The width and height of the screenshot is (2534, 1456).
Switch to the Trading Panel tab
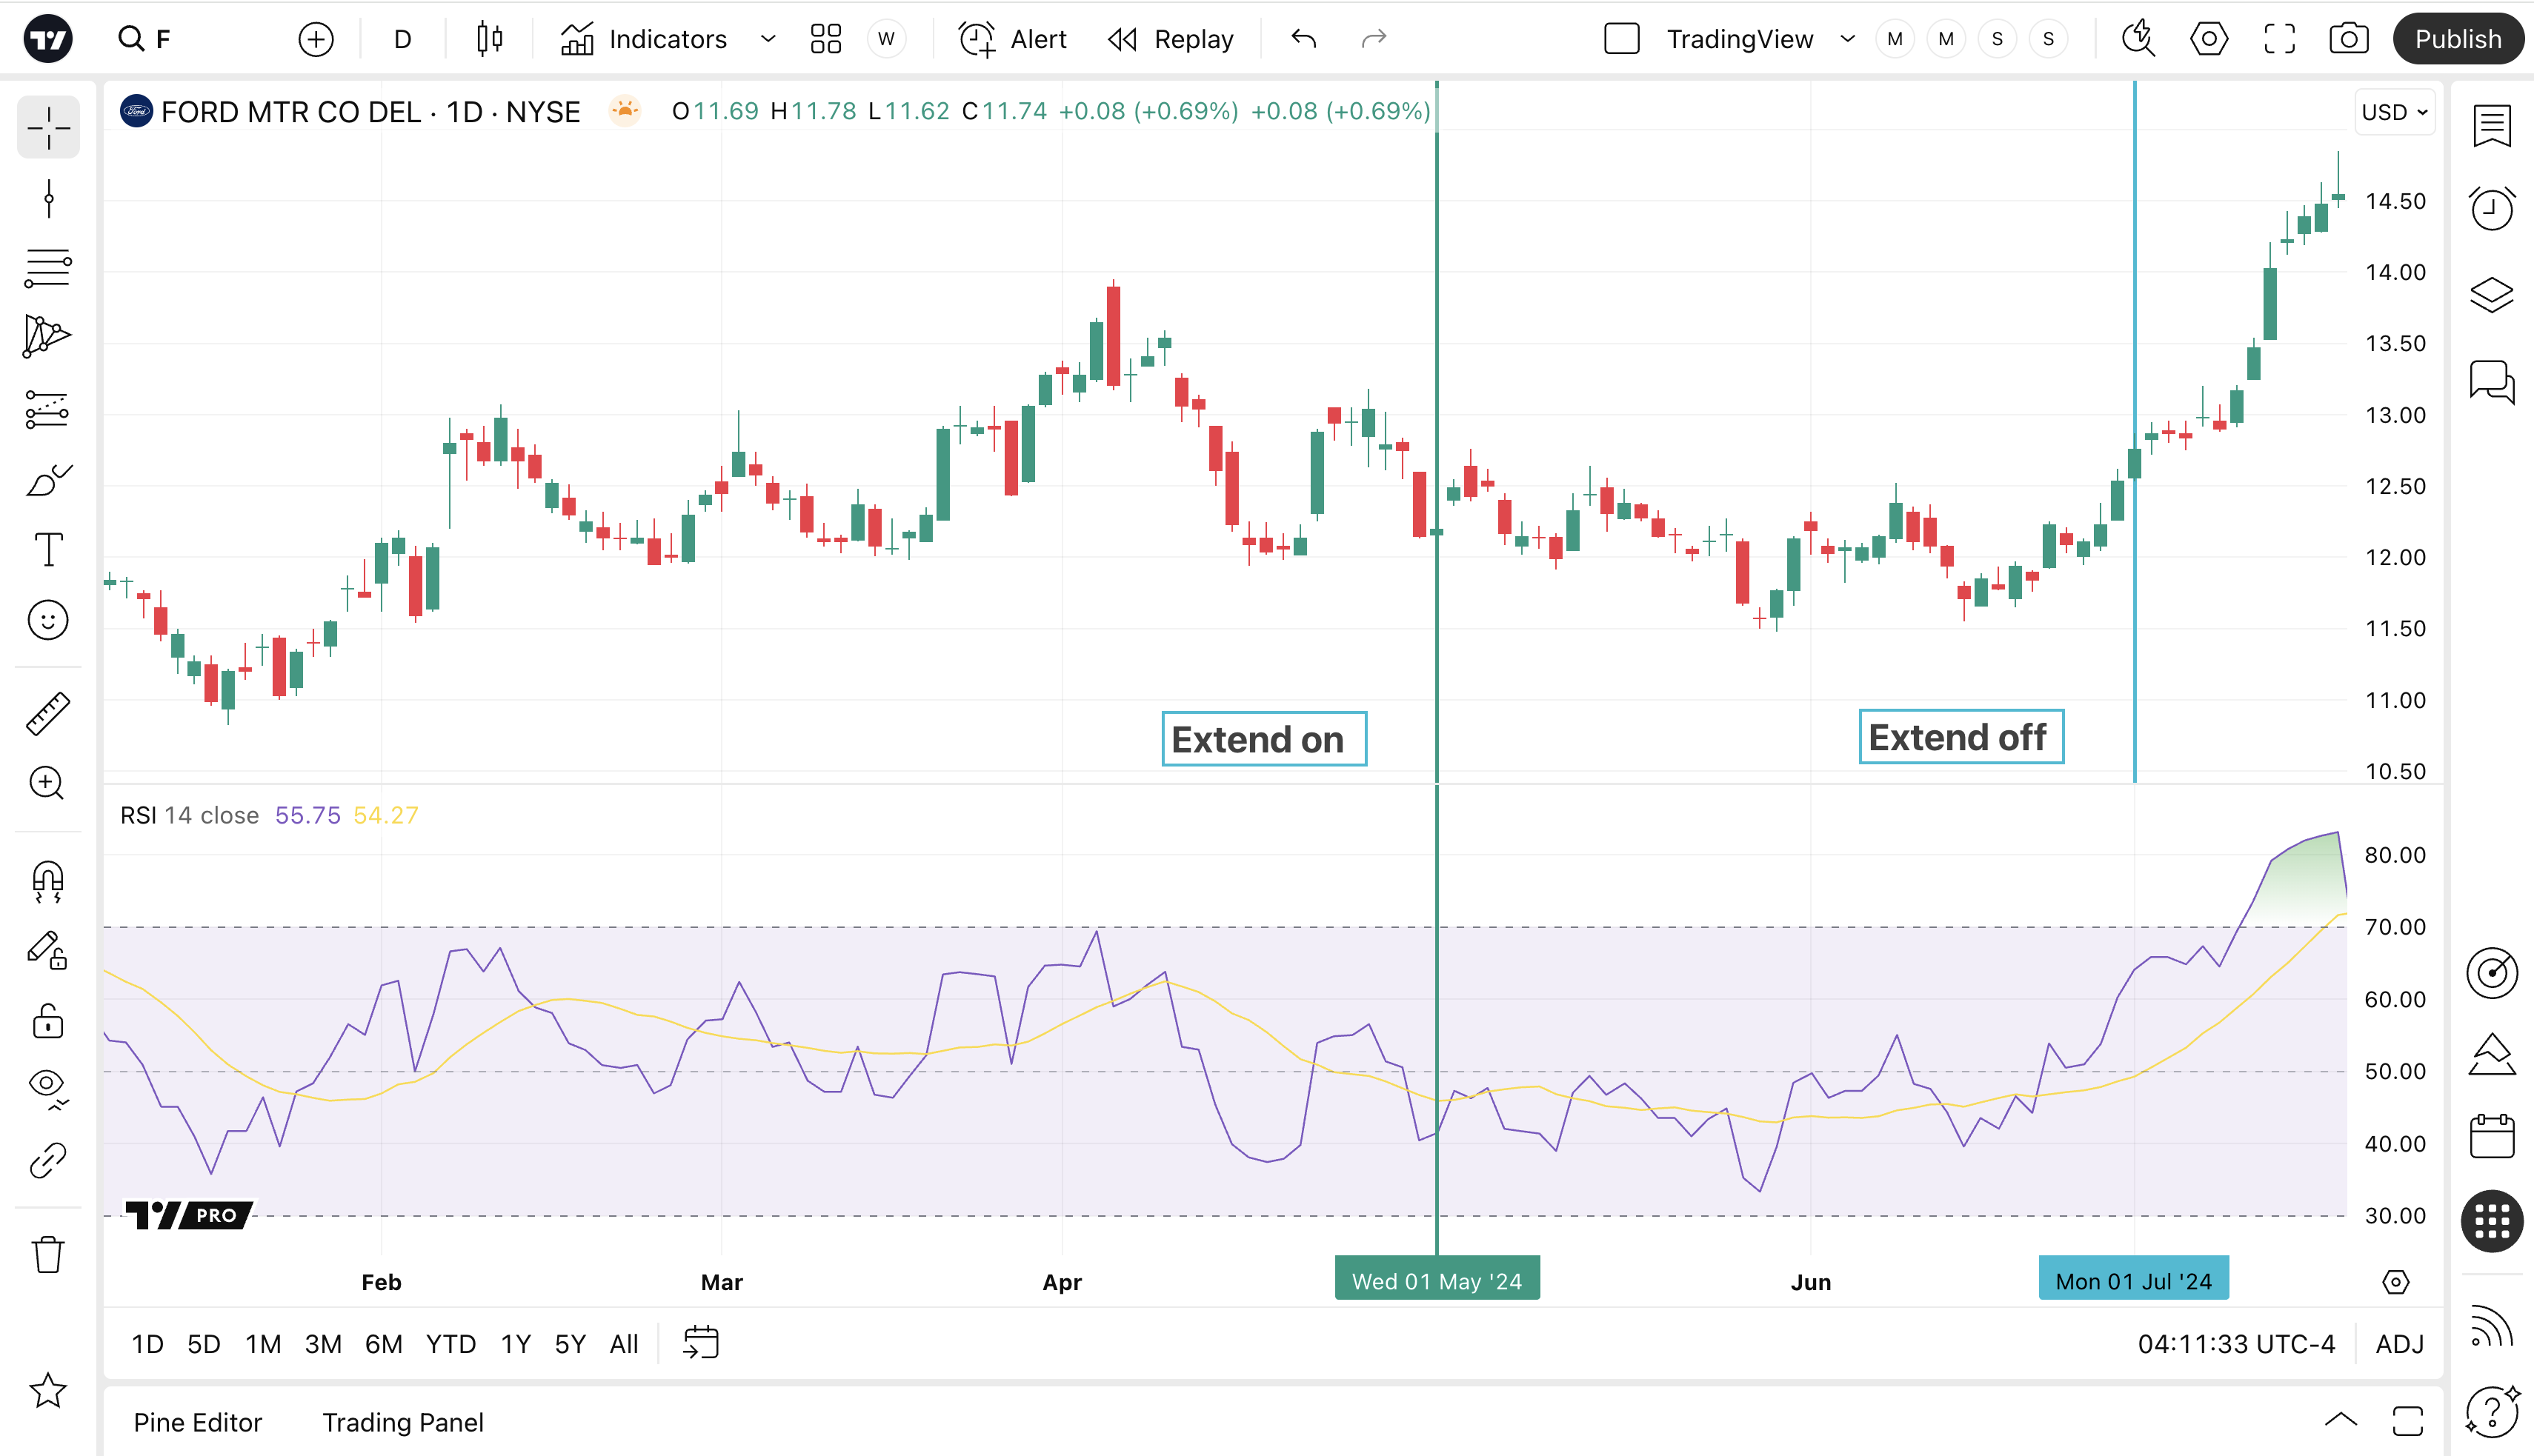point(402,1422)
